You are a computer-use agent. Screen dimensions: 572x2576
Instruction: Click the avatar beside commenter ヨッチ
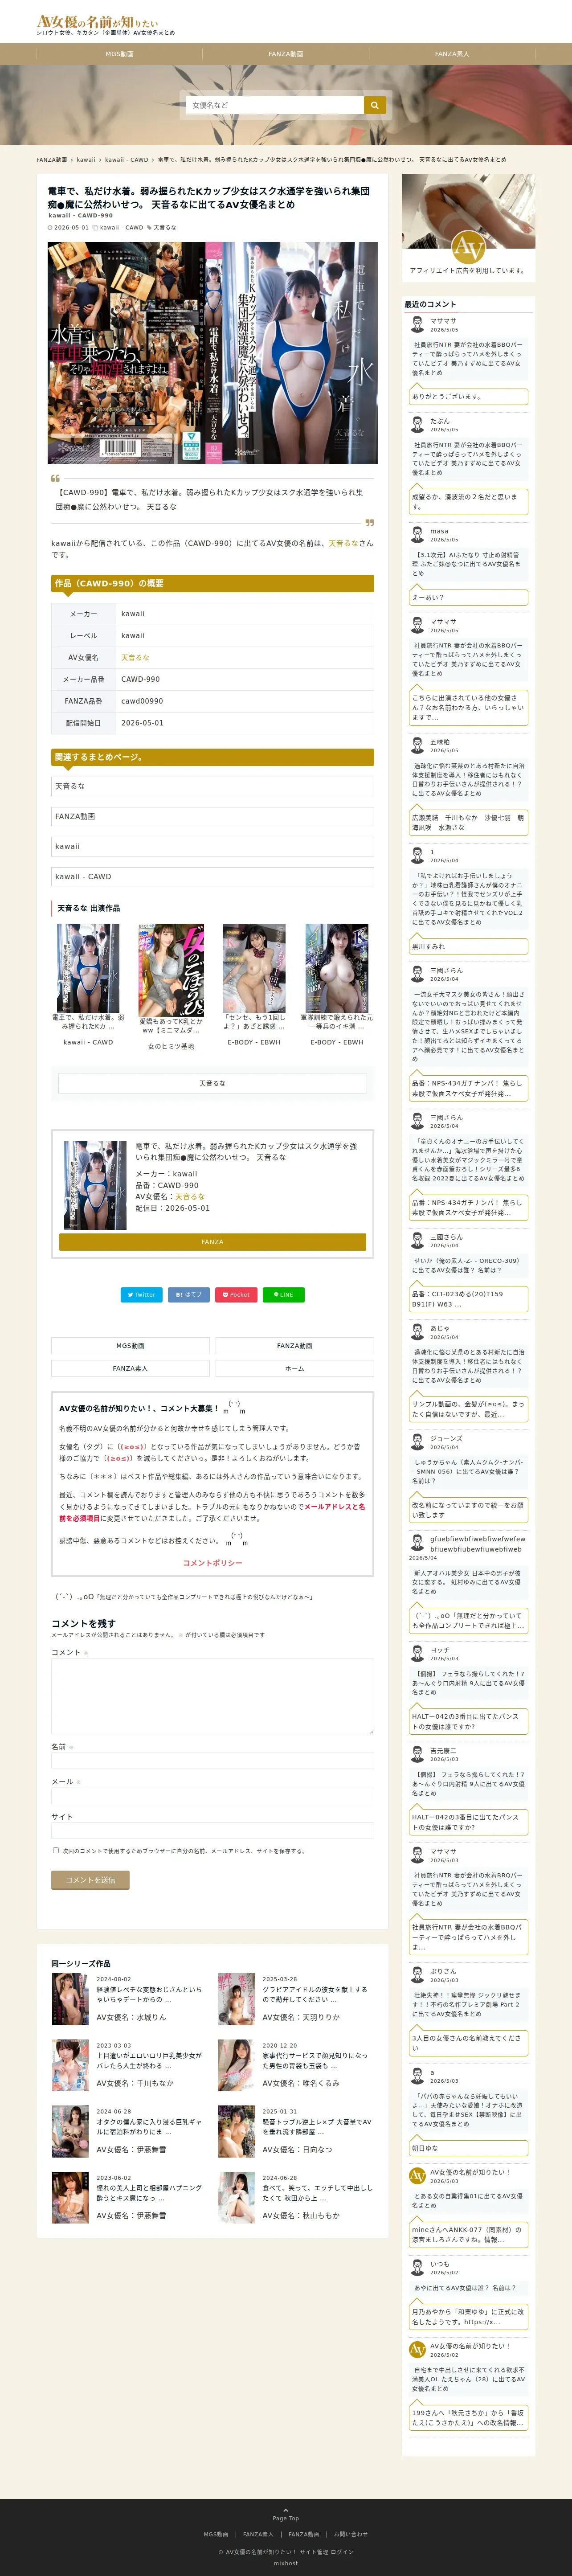[418, 1653]
